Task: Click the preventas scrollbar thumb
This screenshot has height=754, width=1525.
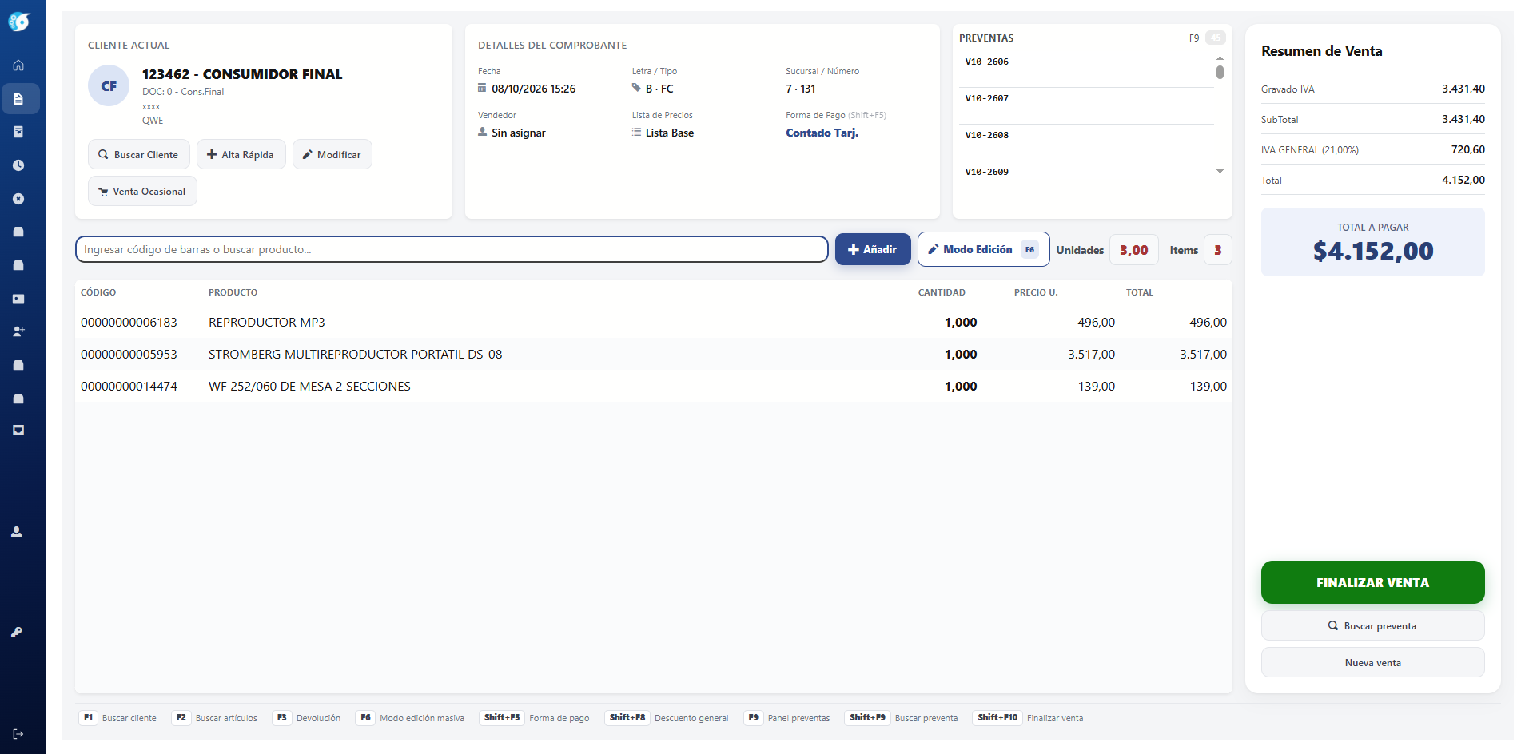Action: [x=1220, y=72]
